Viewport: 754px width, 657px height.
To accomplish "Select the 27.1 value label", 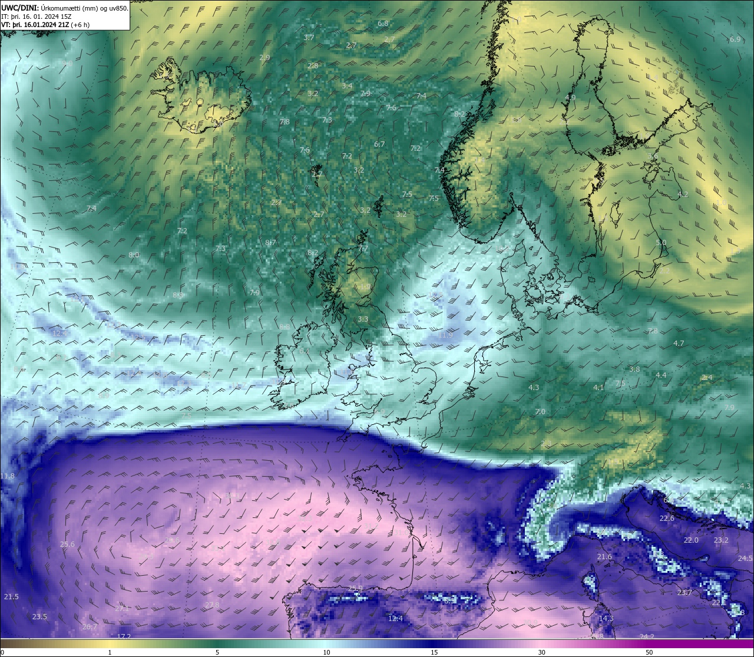I will point(122,608).
